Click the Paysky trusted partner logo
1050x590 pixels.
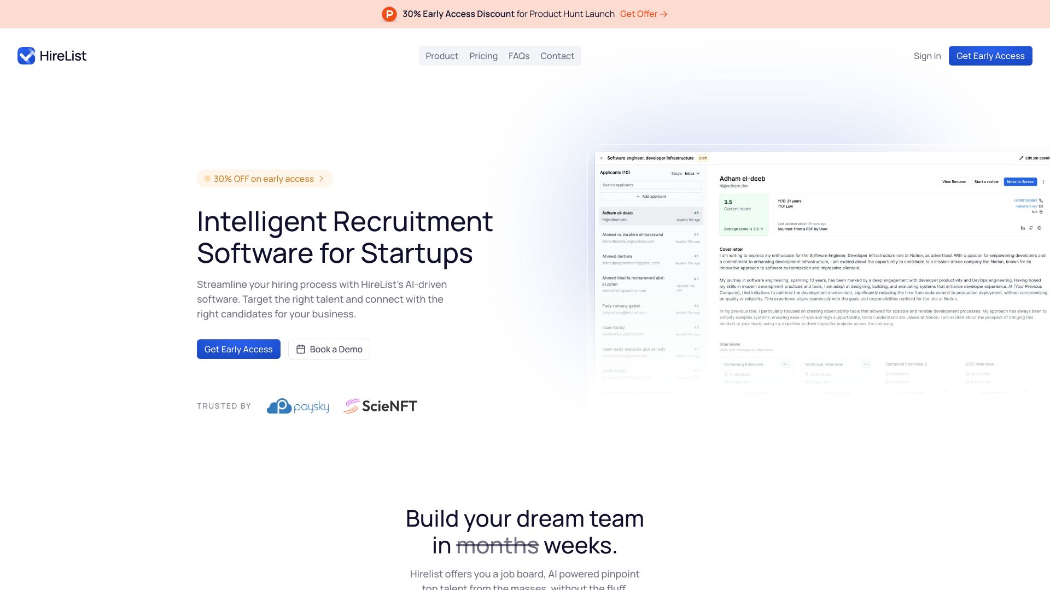(x=298, y=405)
